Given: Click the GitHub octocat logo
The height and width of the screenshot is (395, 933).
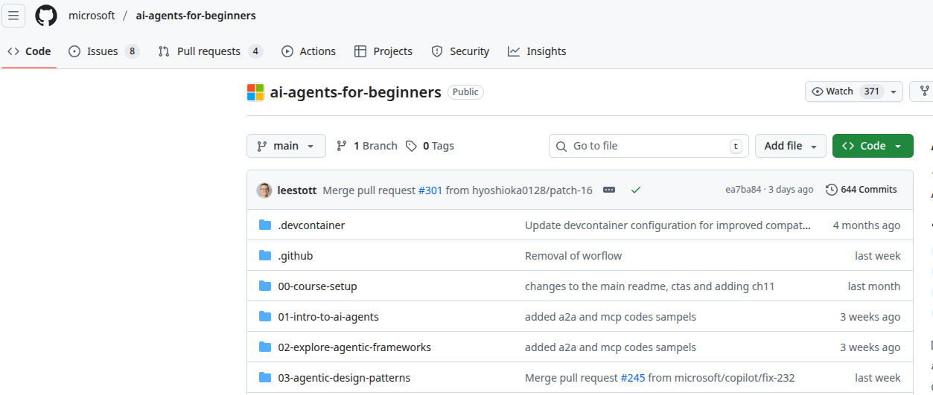Looking at the screenshot, I should point(46,16).
